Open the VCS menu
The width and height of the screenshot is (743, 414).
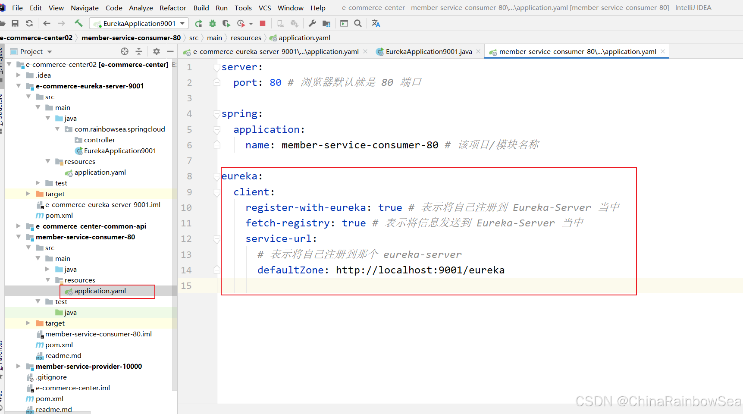265,8
